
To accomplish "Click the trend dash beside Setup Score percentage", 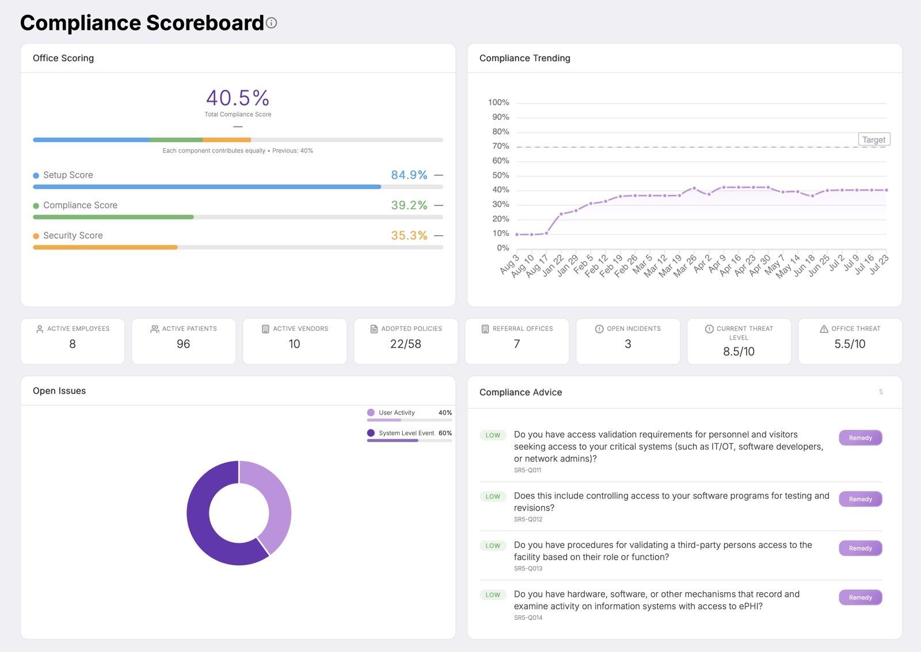I will point(439,175).
